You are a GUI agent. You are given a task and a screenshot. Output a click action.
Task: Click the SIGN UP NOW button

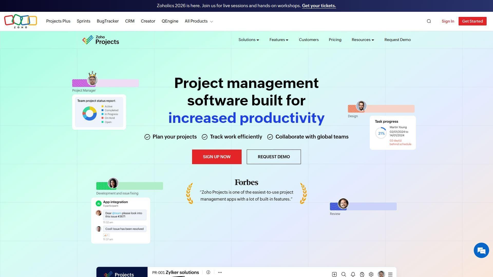[x=217, y=157]
